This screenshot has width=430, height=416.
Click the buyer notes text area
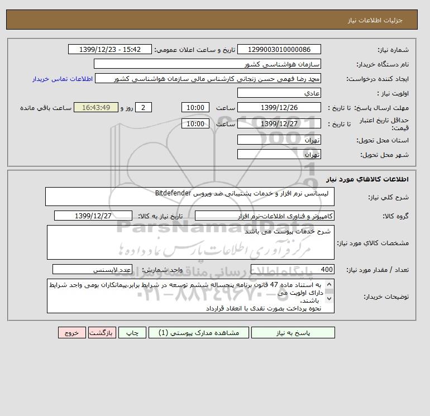(190, 296)
